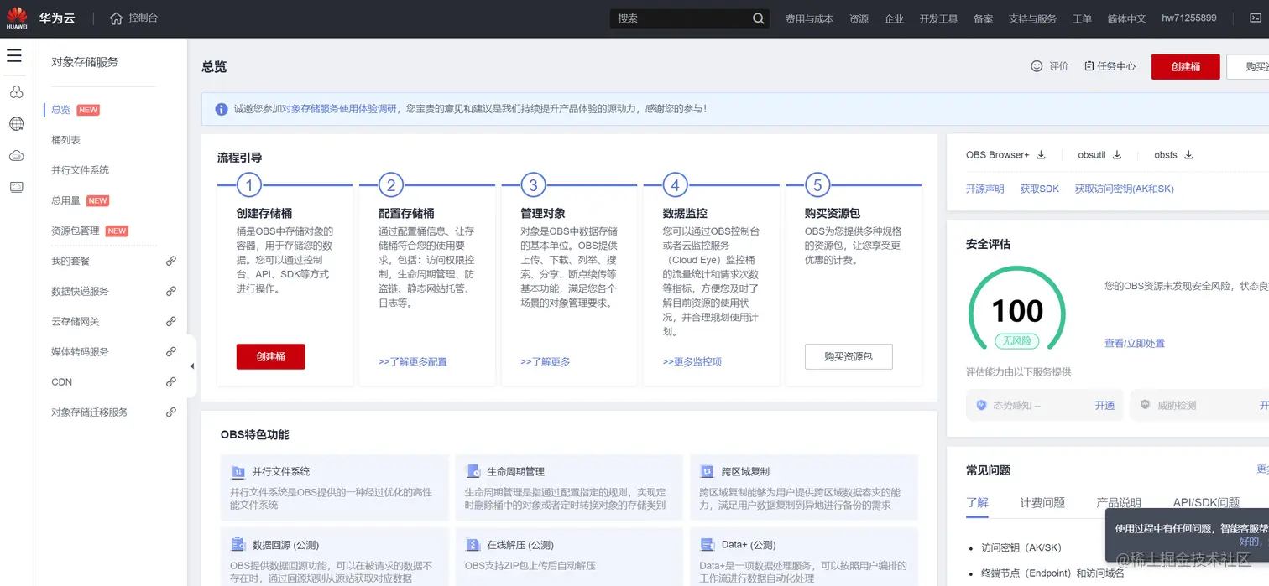1269x586 pixels.
Task: Click the 查看/立即处置 link
Action: pyautogui.click(x=1134, y=343)
